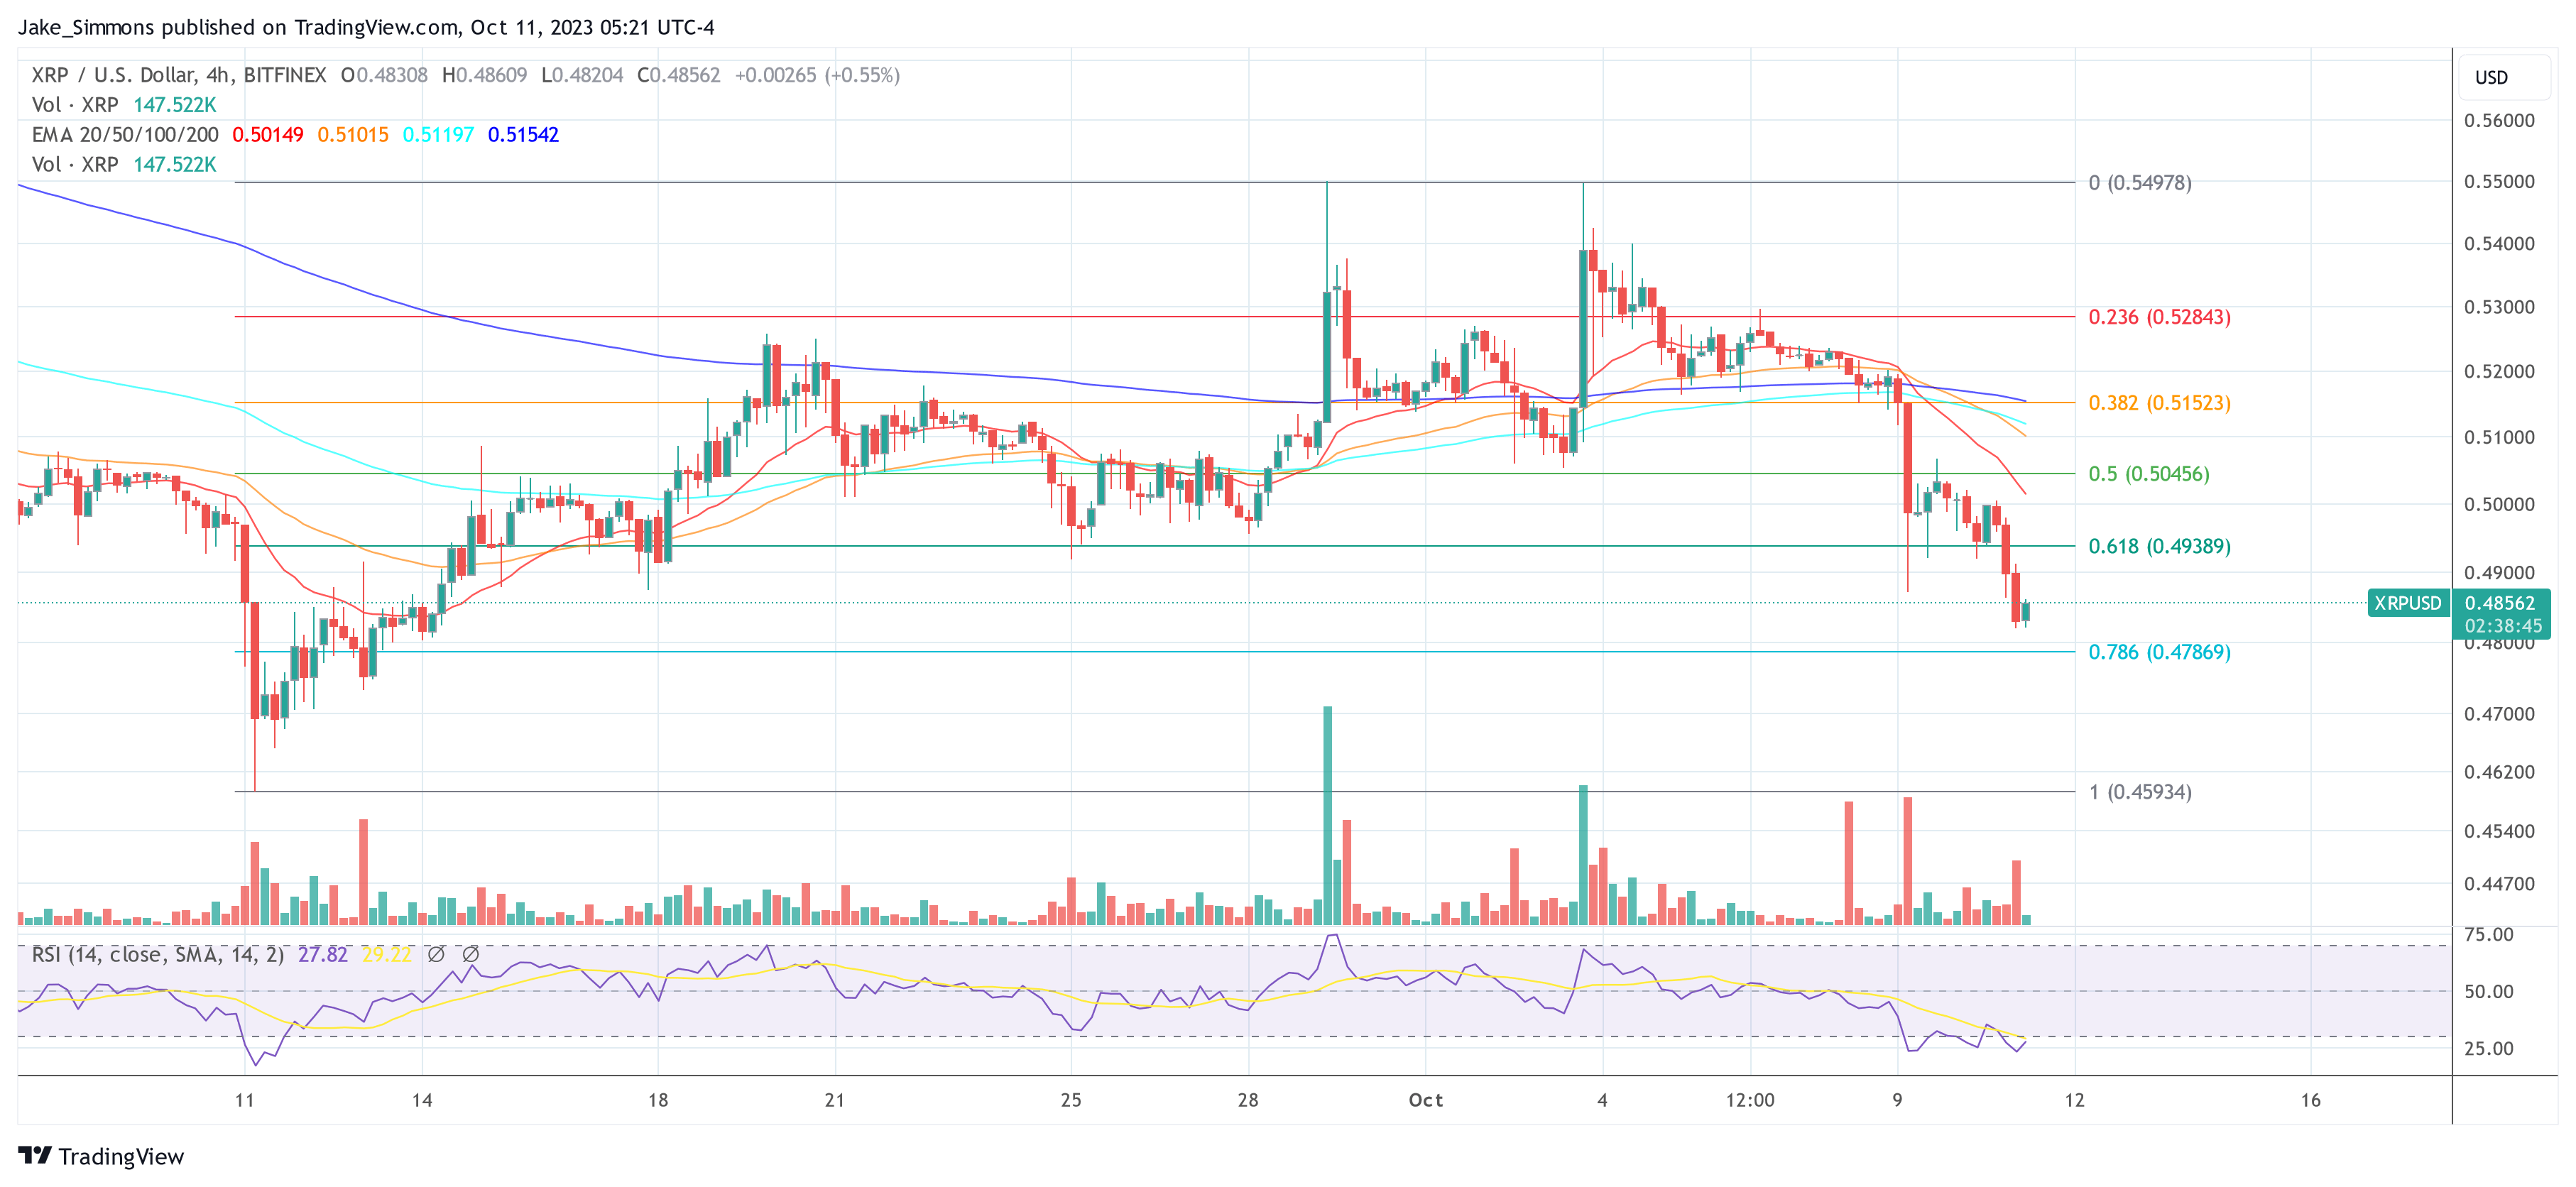Click the purple RSI value 27.82
This screenshot has width=2576, height=1187.
click(x=323, y=955)
